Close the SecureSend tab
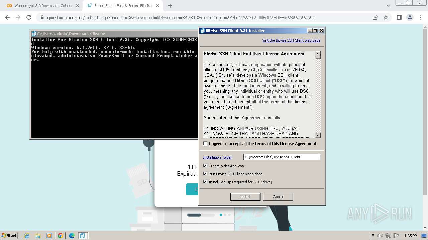The width and height of the screenshot is (428, 240). [x=158, y=6]
